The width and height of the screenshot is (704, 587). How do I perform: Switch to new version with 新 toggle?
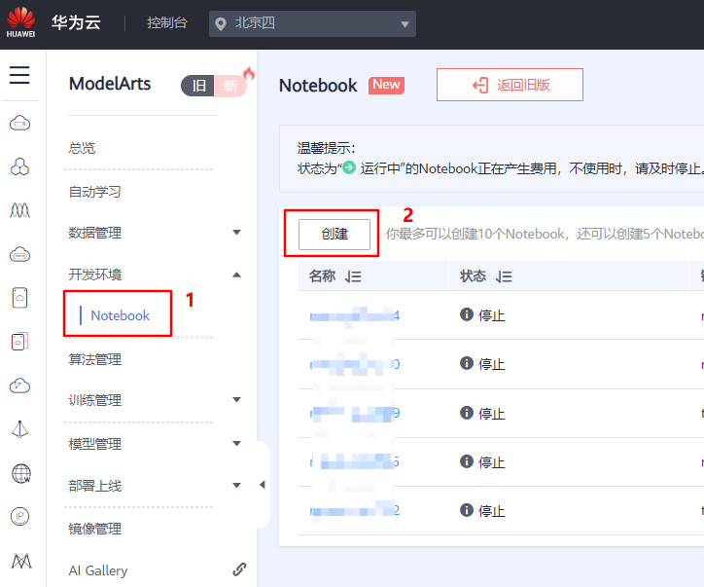click(x=230, y=86)
